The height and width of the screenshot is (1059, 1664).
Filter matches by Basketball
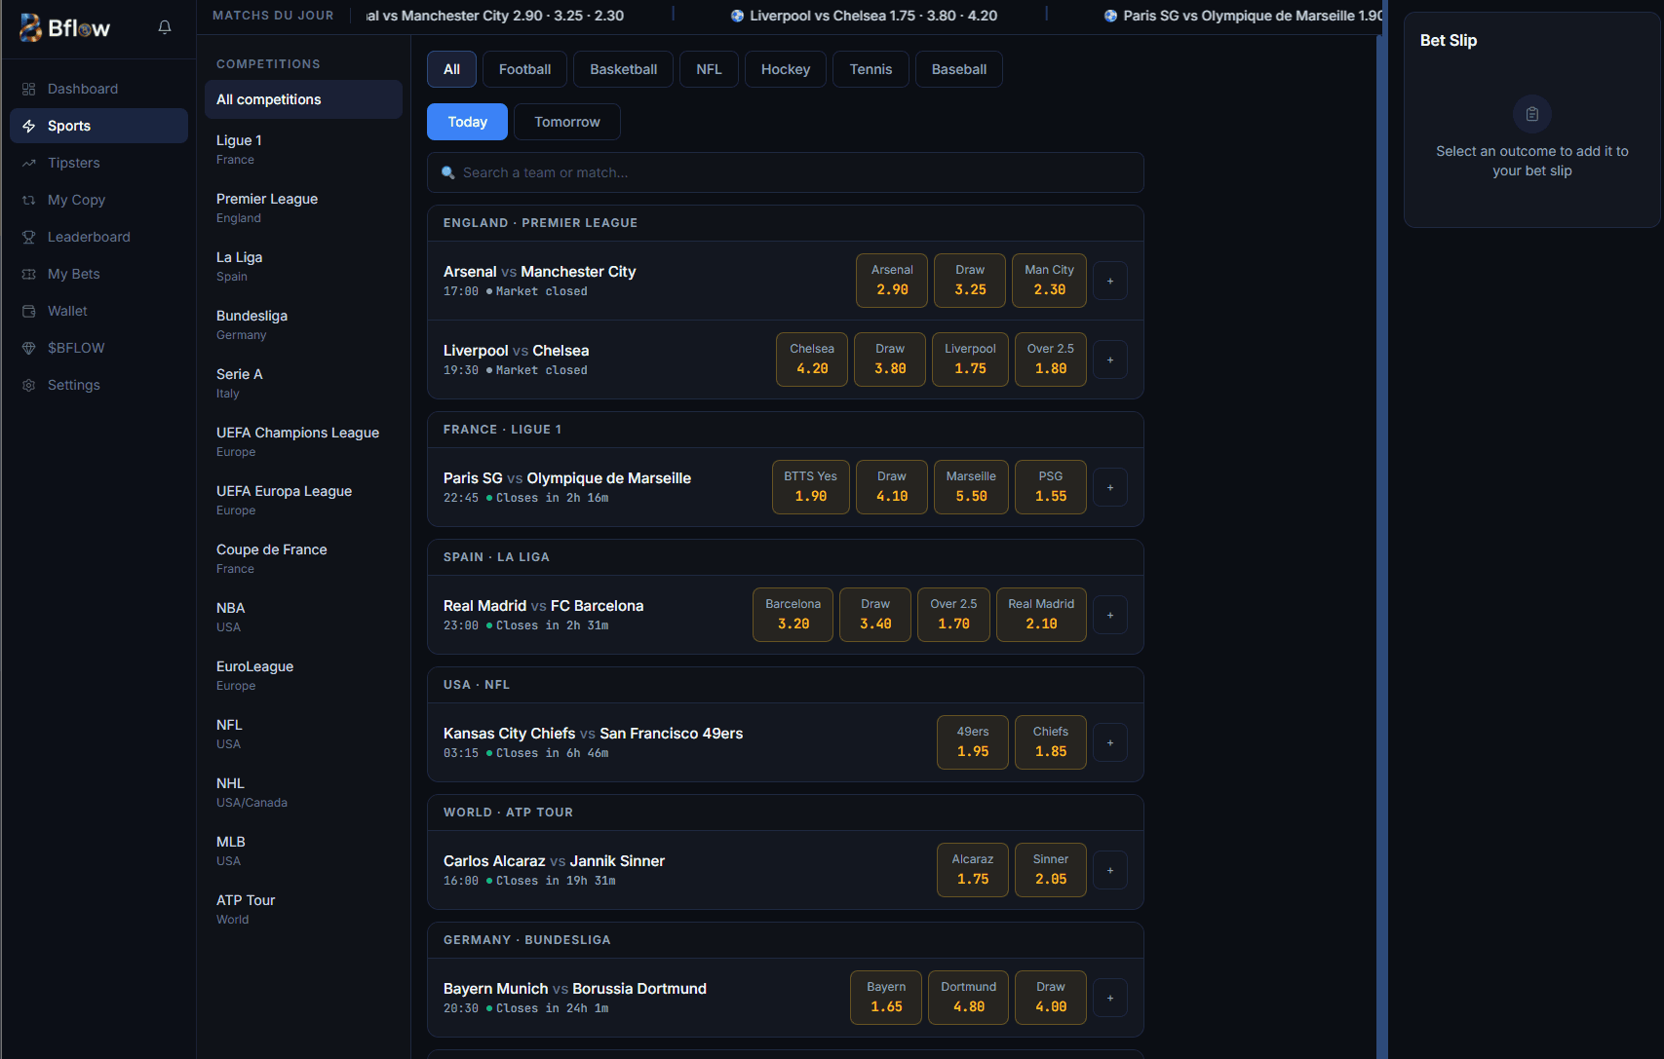[x=624, y=69]
